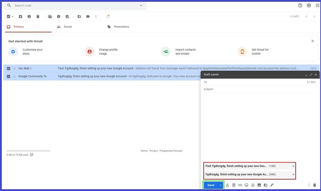Go to the older page arrow
This screenshot has width=321, height=191.
[x=314, y=16]
